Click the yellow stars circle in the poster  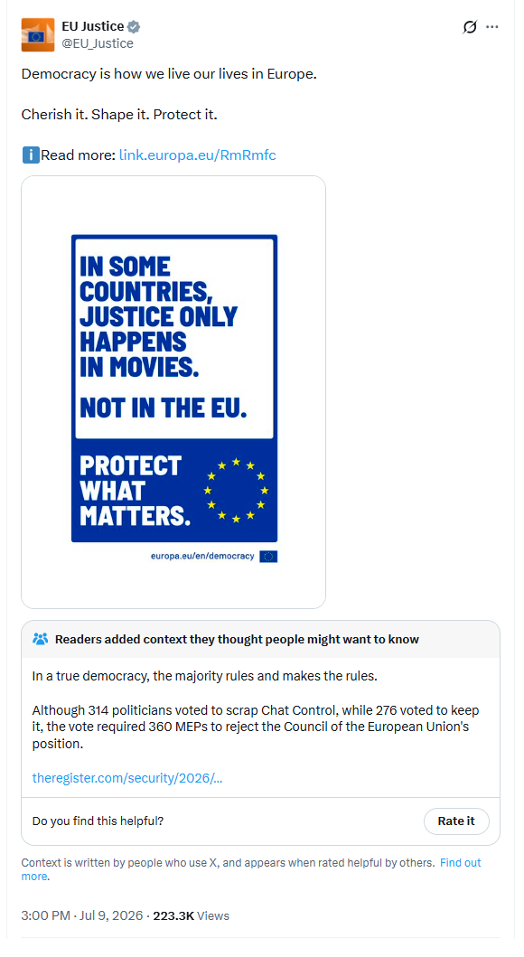coord(236,491)
